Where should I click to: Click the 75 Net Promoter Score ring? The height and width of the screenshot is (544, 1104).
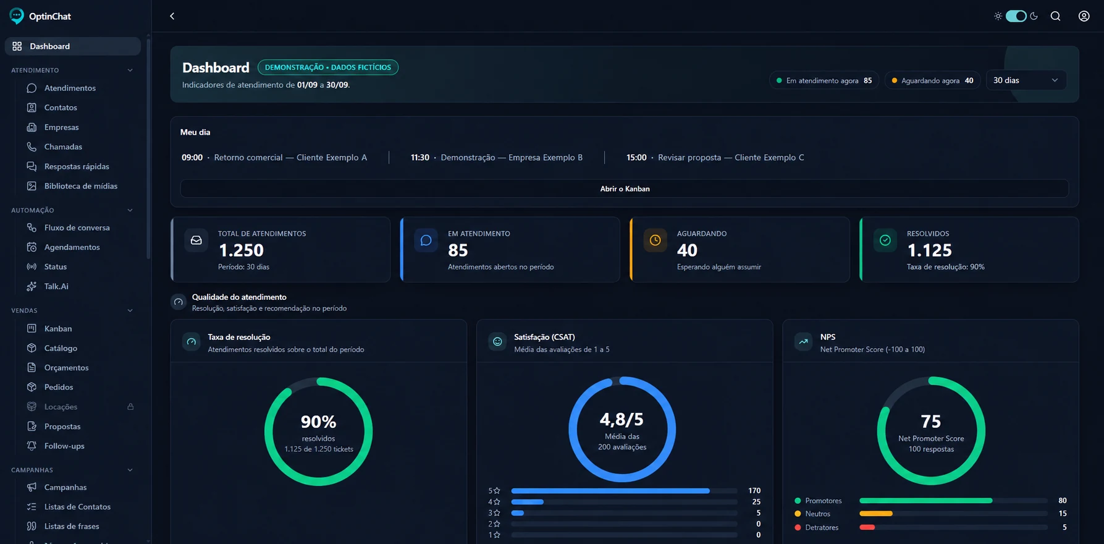[931, 431]
